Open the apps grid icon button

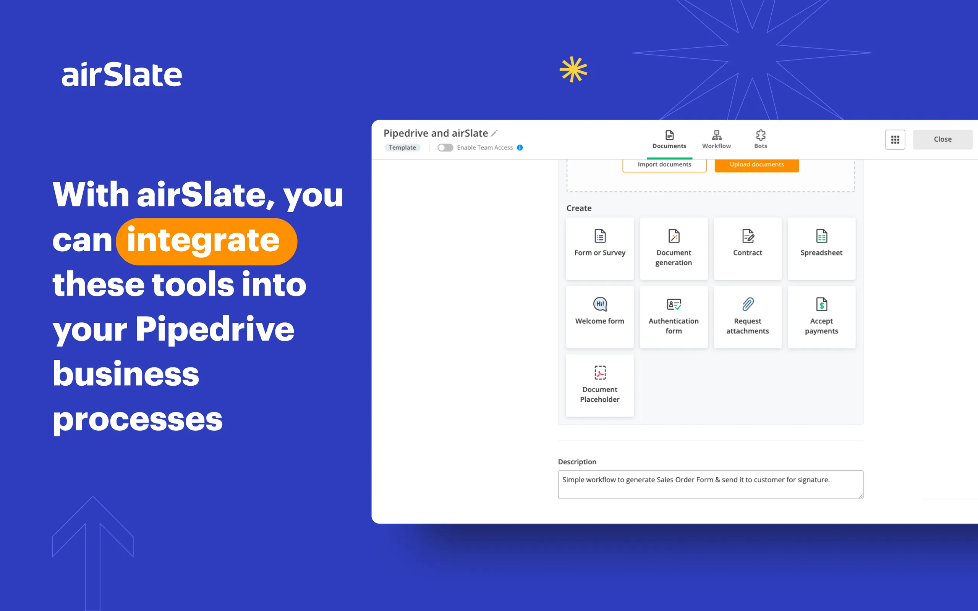[x=895, y=139]
